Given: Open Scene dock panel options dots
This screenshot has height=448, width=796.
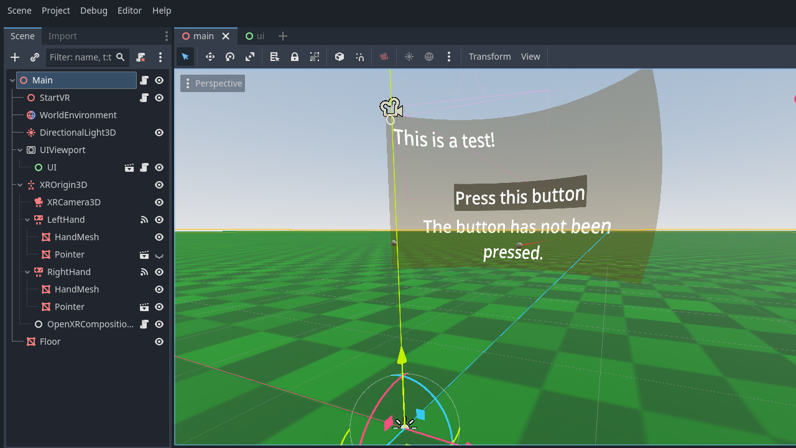Looking at the screenshot, I should (166, 36).
